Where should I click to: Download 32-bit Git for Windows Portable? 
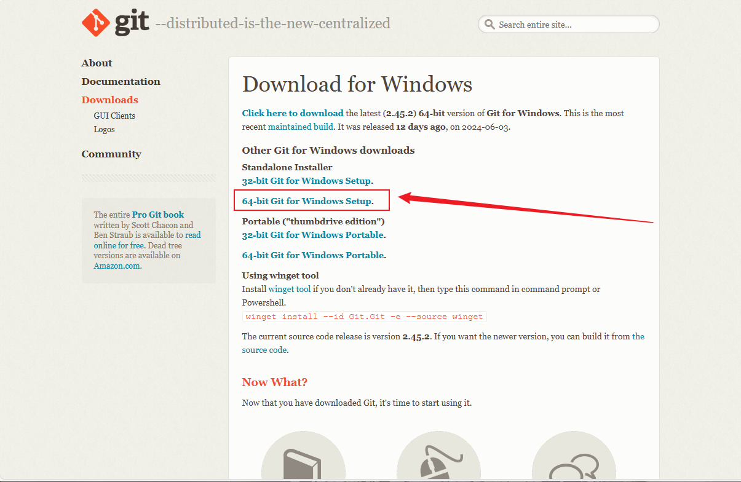tap(313, 235)
